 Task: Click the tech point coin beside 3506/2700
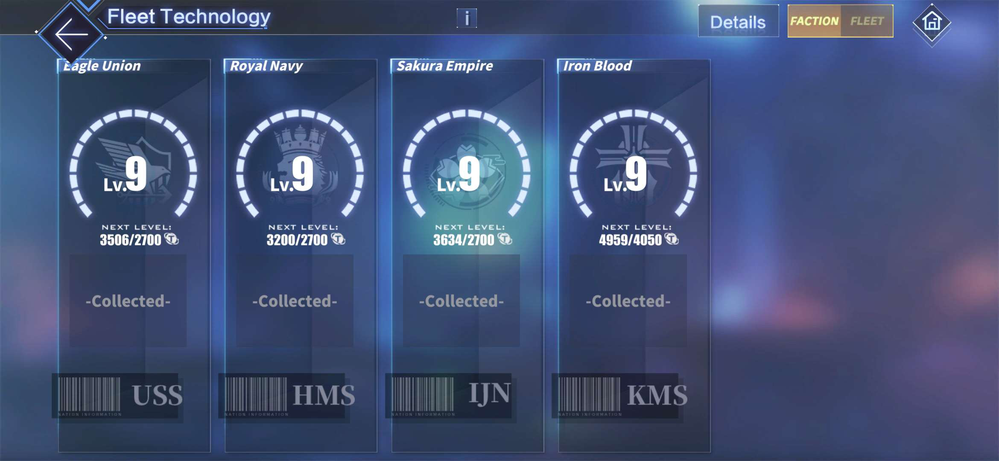172,239
